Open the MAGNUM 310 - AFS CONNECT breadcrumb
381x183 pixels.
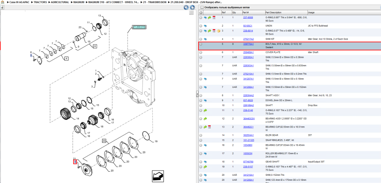pyautogui.click(x=114, y=2)
